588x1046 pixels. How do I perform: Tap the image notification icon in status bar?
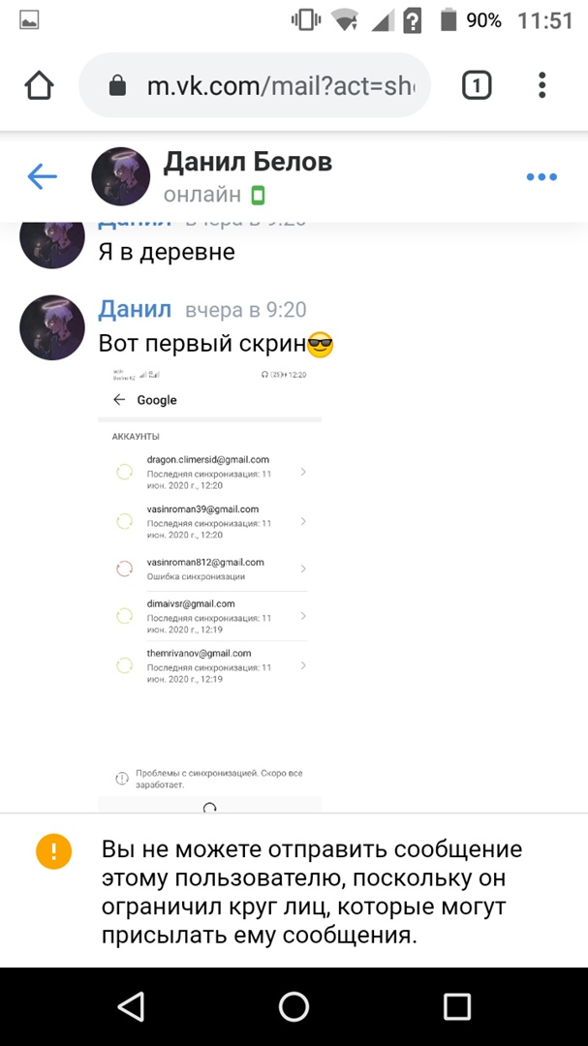[x=29, y=20]
